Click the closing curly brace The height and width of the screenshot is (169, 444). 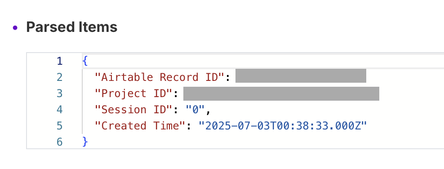click(85, 142)
